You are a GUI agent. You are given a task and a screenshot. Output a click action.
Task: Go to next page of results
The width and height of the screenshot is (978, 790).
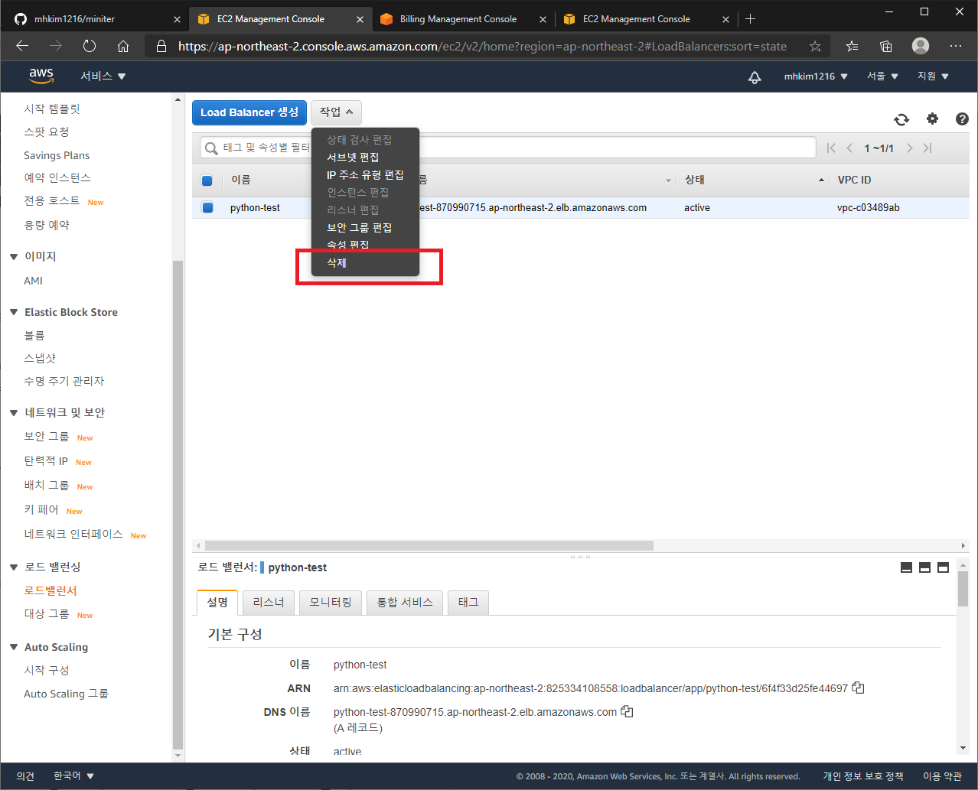pos(909,148)
